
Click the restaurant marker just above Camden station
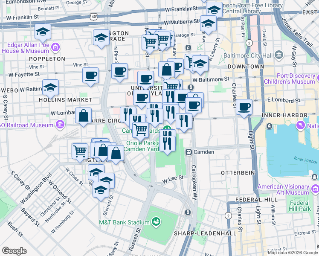click(184, 122)
